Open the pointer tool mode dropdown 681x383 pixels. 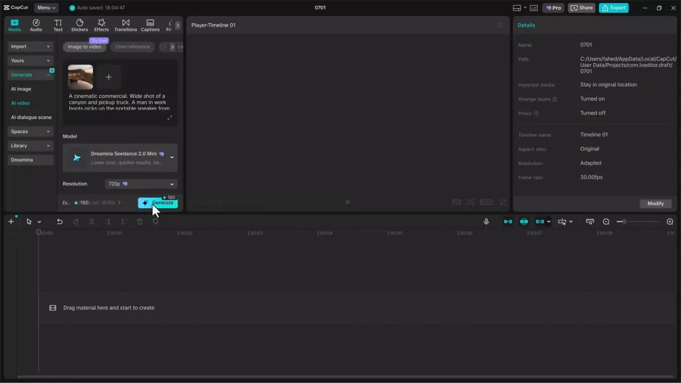(x=39, y=222)
